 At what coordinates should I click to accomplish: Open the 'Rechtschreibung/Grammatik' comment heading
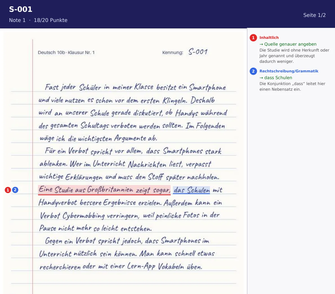[289, 71]
